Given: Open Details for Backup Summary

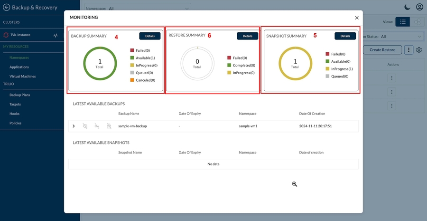Looking at the screenshot, I should click(x=149, y=36).
